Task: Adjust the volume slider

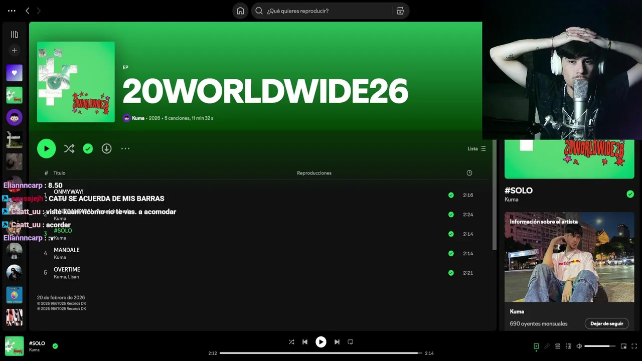Action: click(600, 346)
